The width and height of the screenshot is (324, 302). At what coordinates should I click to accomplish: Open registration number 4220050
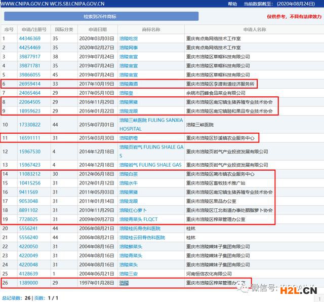tap(28, 247)
